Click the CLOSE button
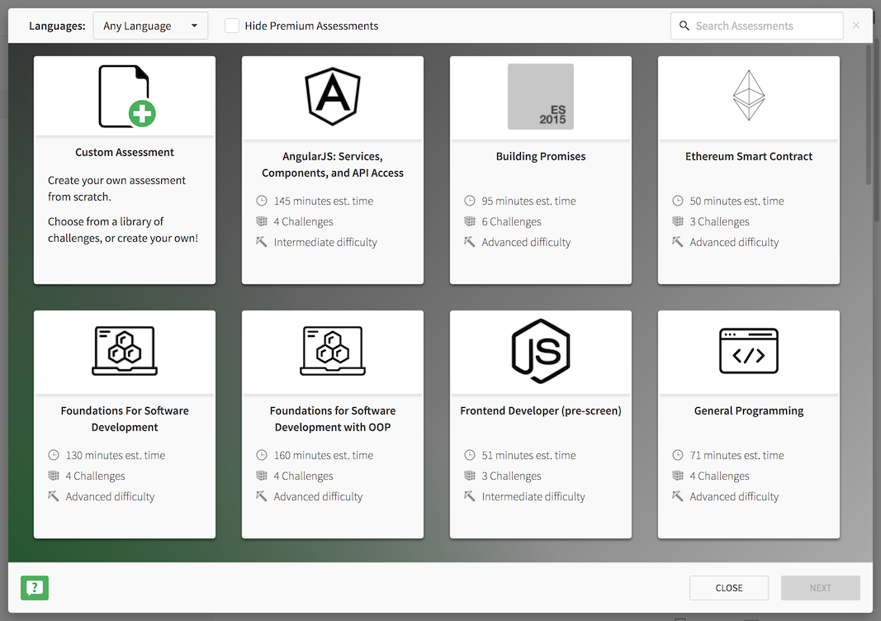 [x=729, y=587]
